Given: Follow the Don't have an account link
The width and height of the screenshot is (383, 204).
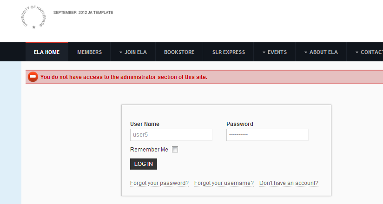Looking at the screenshot, I should click(x=289, y=183).
